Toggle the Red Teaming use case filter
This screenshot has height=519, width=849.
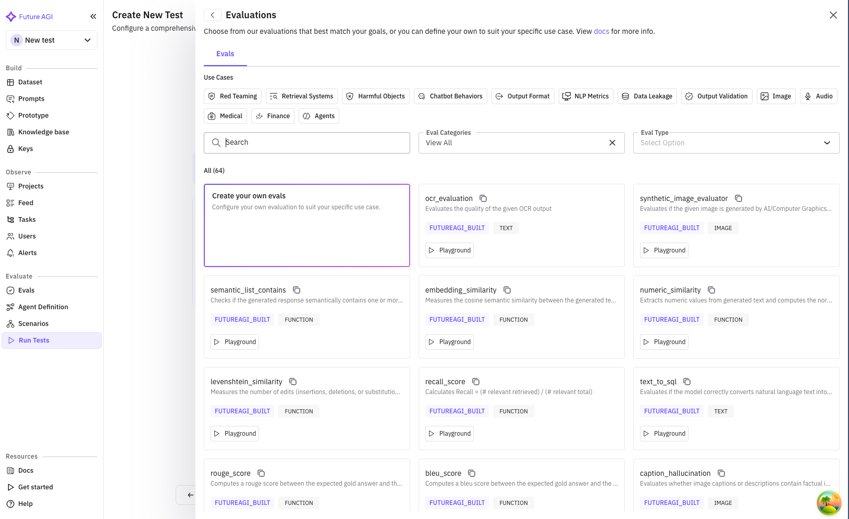(x=232, y=96)
